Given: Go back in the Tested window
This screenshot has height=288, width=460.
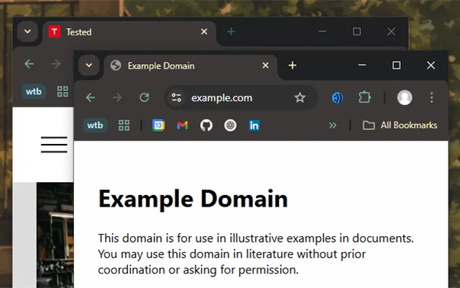Looking at the screenshot, I should [29, 63].
